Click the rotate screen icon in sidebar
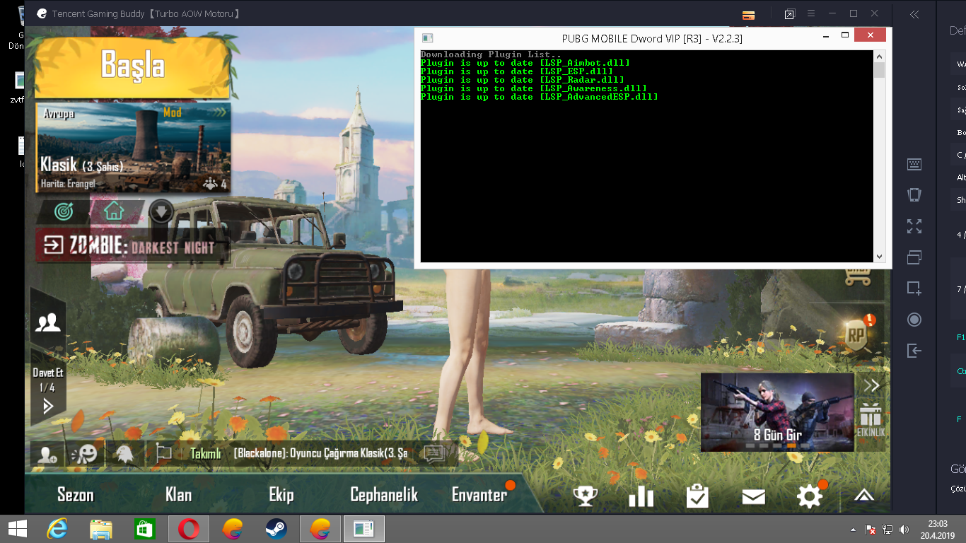 coord(914,195)
